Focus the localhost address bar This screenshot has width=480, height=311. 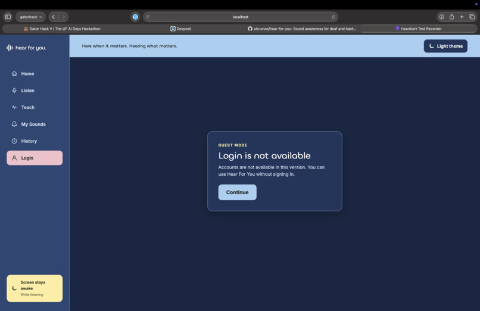[x=241, y=17]
